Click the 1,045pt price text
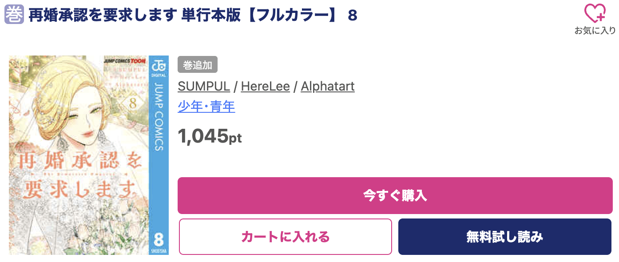Screen dimensions: 619x262 click(x=210, y=136)
